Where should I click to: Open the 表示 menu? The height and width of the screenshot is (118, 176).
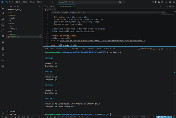point(32,2)
